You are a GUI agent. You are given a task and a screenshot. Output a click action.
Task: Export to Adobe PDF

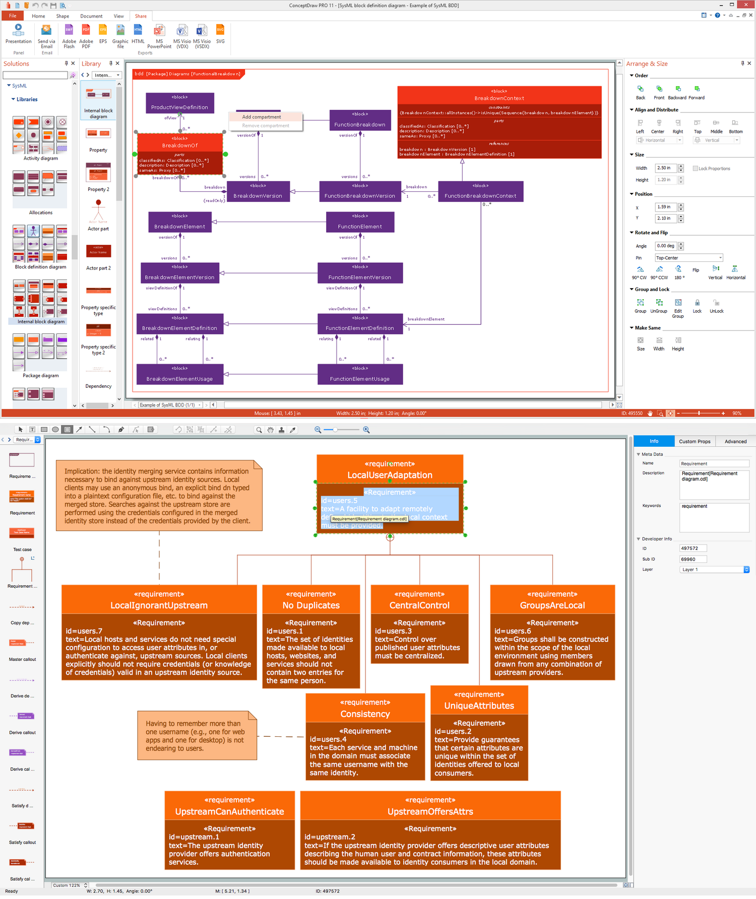tap(86, 36)
